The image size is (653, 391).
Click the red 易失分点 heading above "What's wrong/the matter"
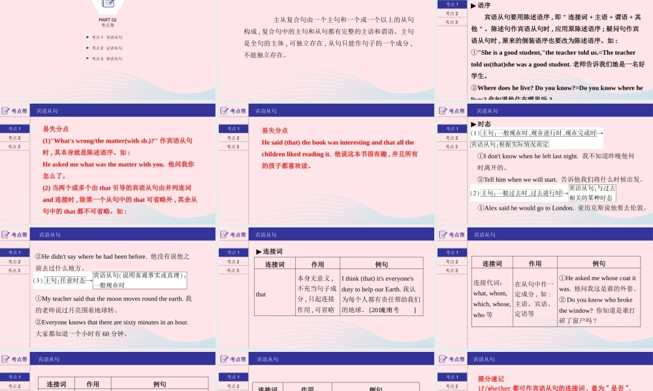tap(56, 129)
